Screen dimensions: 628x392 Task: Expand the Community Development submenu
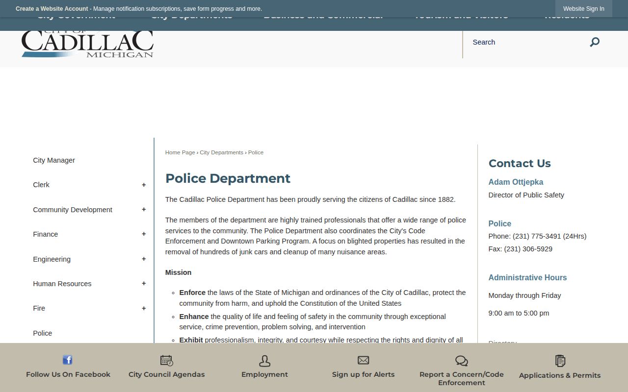click(144, 210)
